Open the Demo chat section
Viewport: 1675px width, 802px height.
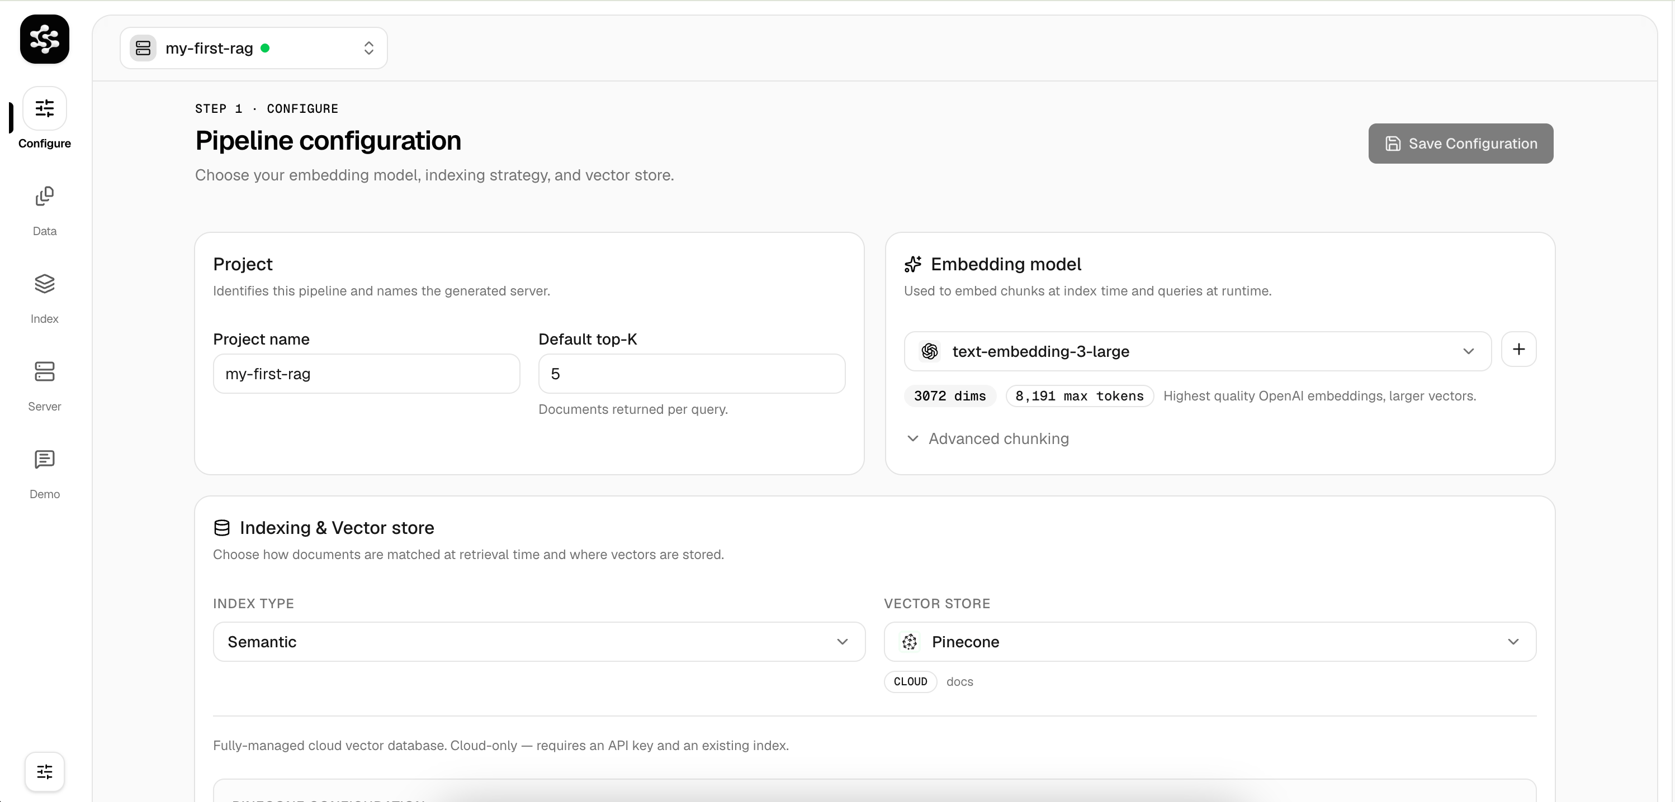[44, 474]
